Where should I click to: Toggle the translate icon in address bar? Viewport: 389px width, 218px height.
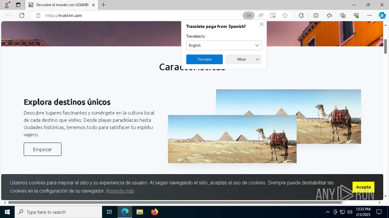[x=249, y=15]
